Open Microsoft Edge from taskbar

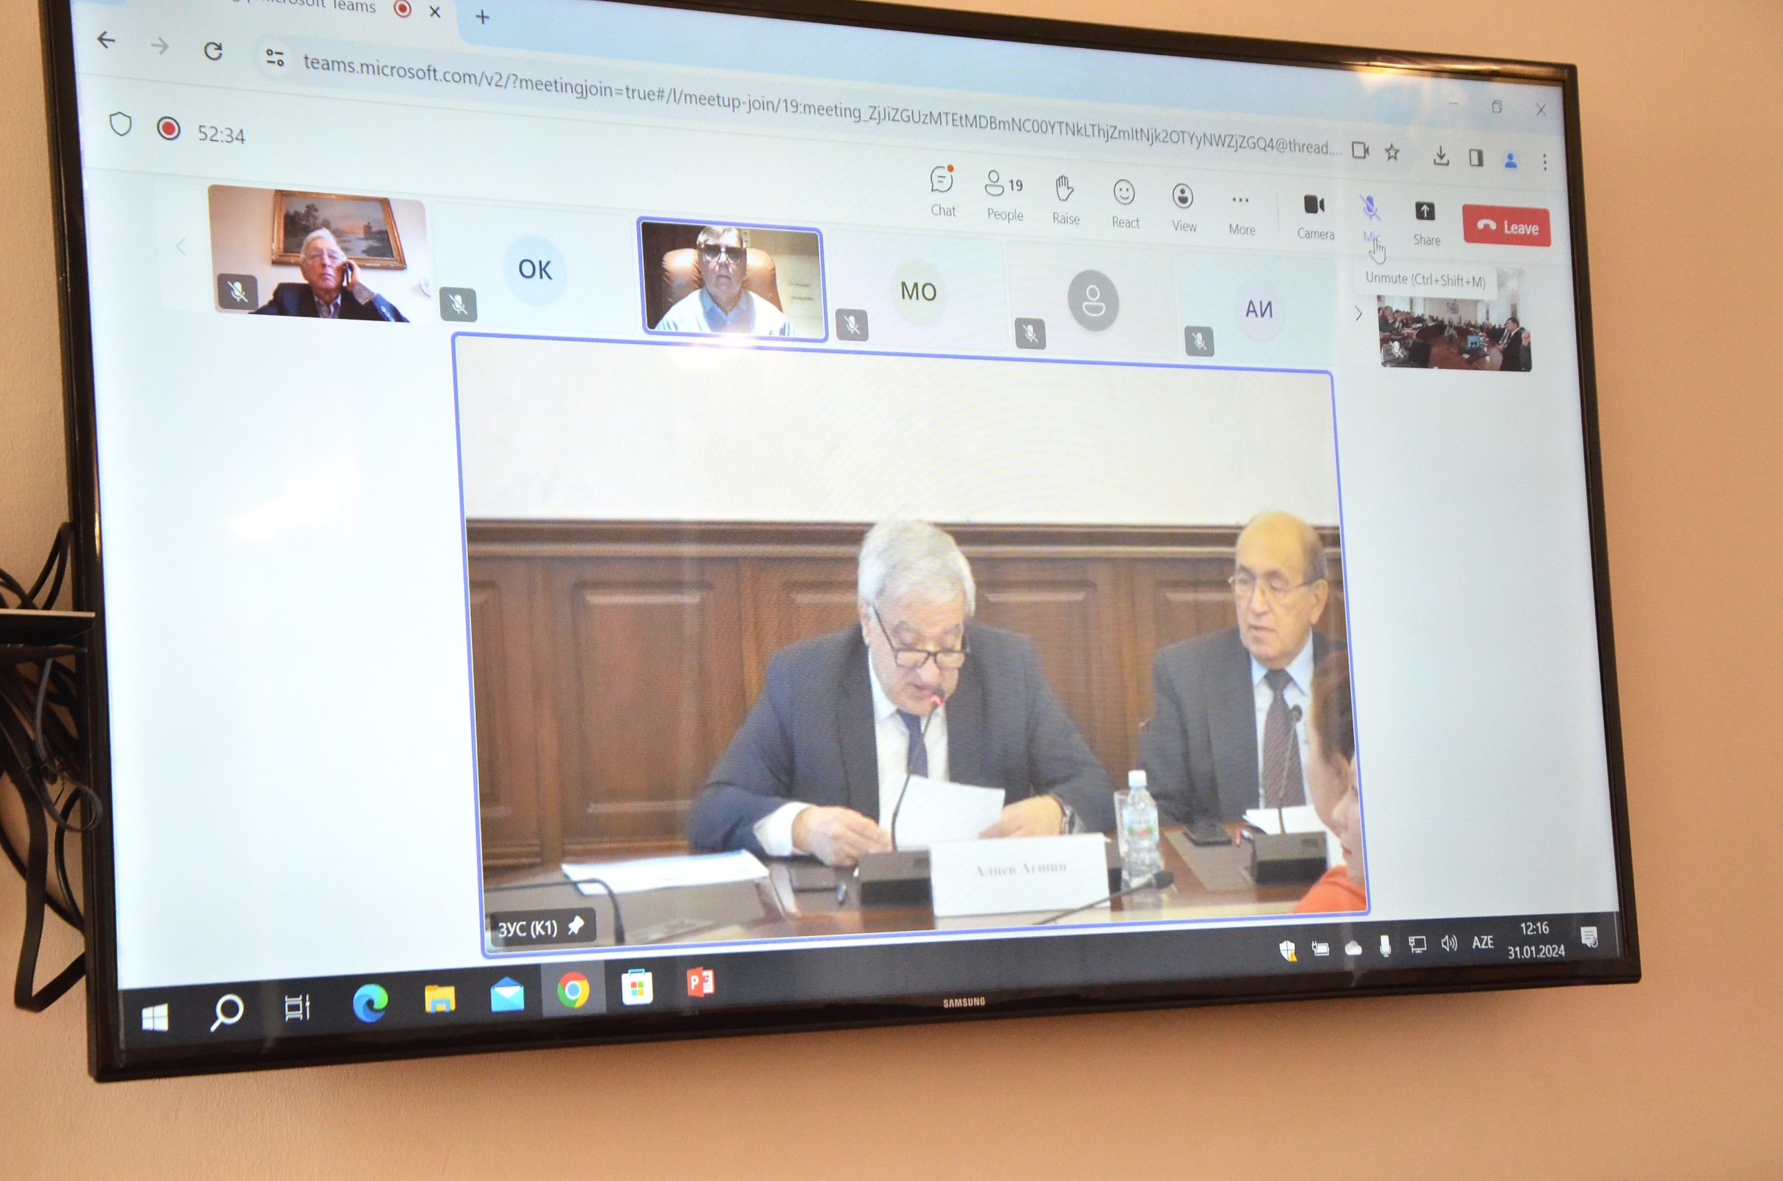tap(370, 1003)
